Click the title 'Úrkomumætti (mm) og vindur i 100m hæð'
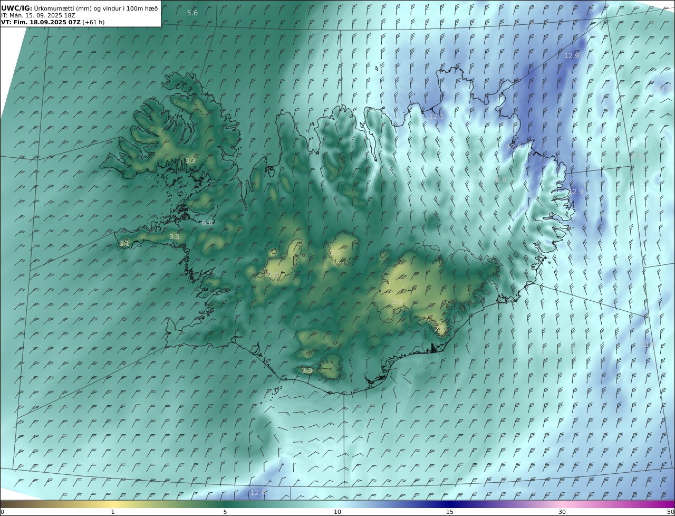Screen dimensions: 675x516 point(96,8)
